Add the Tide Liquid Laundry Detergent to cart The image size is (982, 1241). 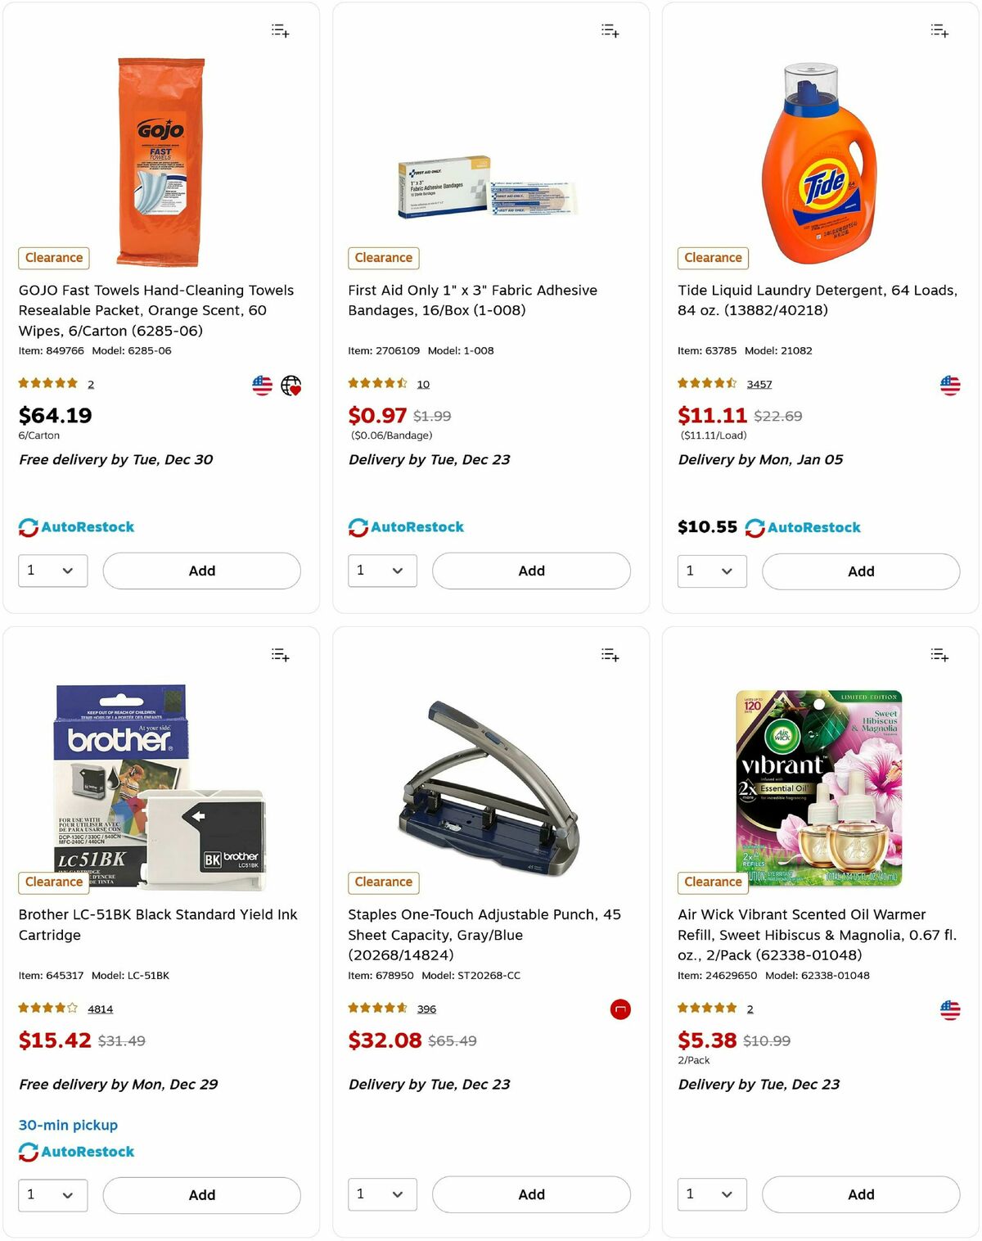pyautogui.click(x=860, y=571)
